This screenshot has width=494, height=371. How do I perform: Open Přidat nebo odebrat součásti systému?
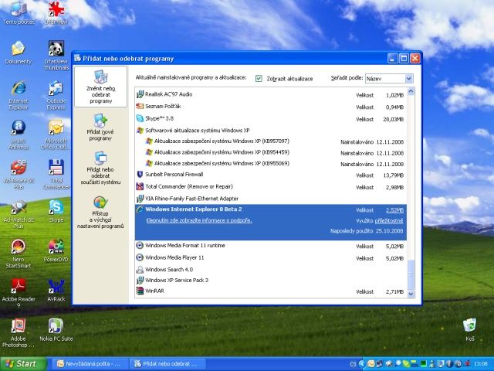pyautogui.click(x=100, y=168)
